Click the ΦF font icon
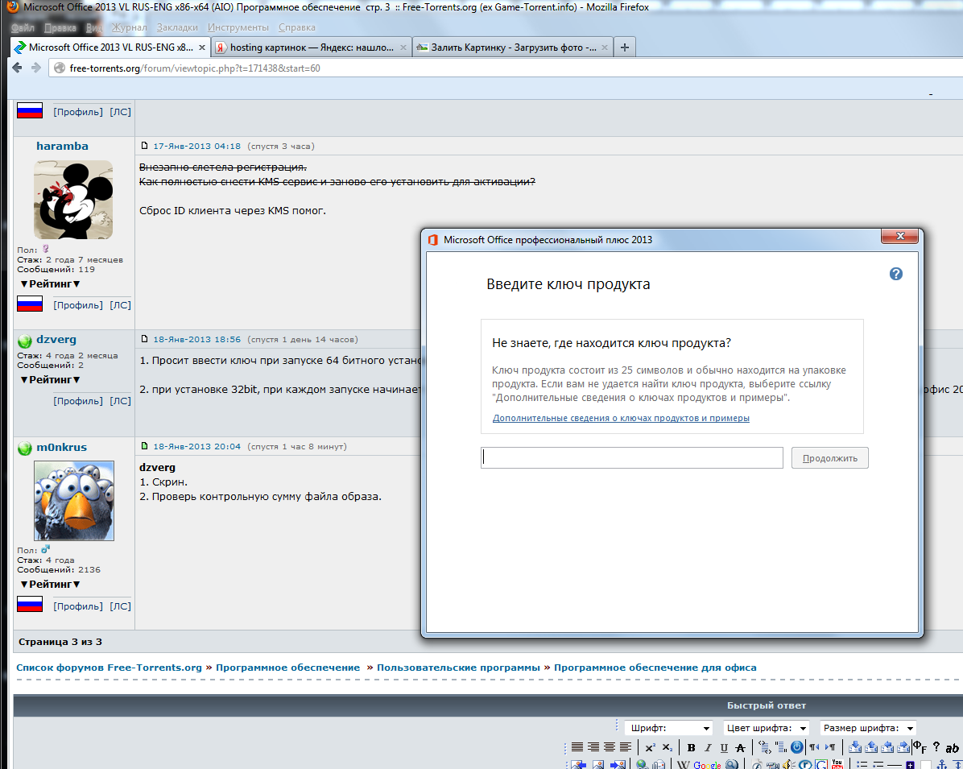The image size is (963, 769). 920,747
